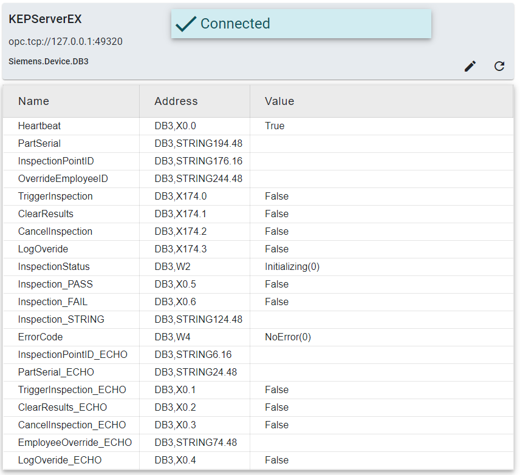The height and width of the screenshot is (475, 520).
Task: Click TriggerInspection False value
Action: point(276,197)
